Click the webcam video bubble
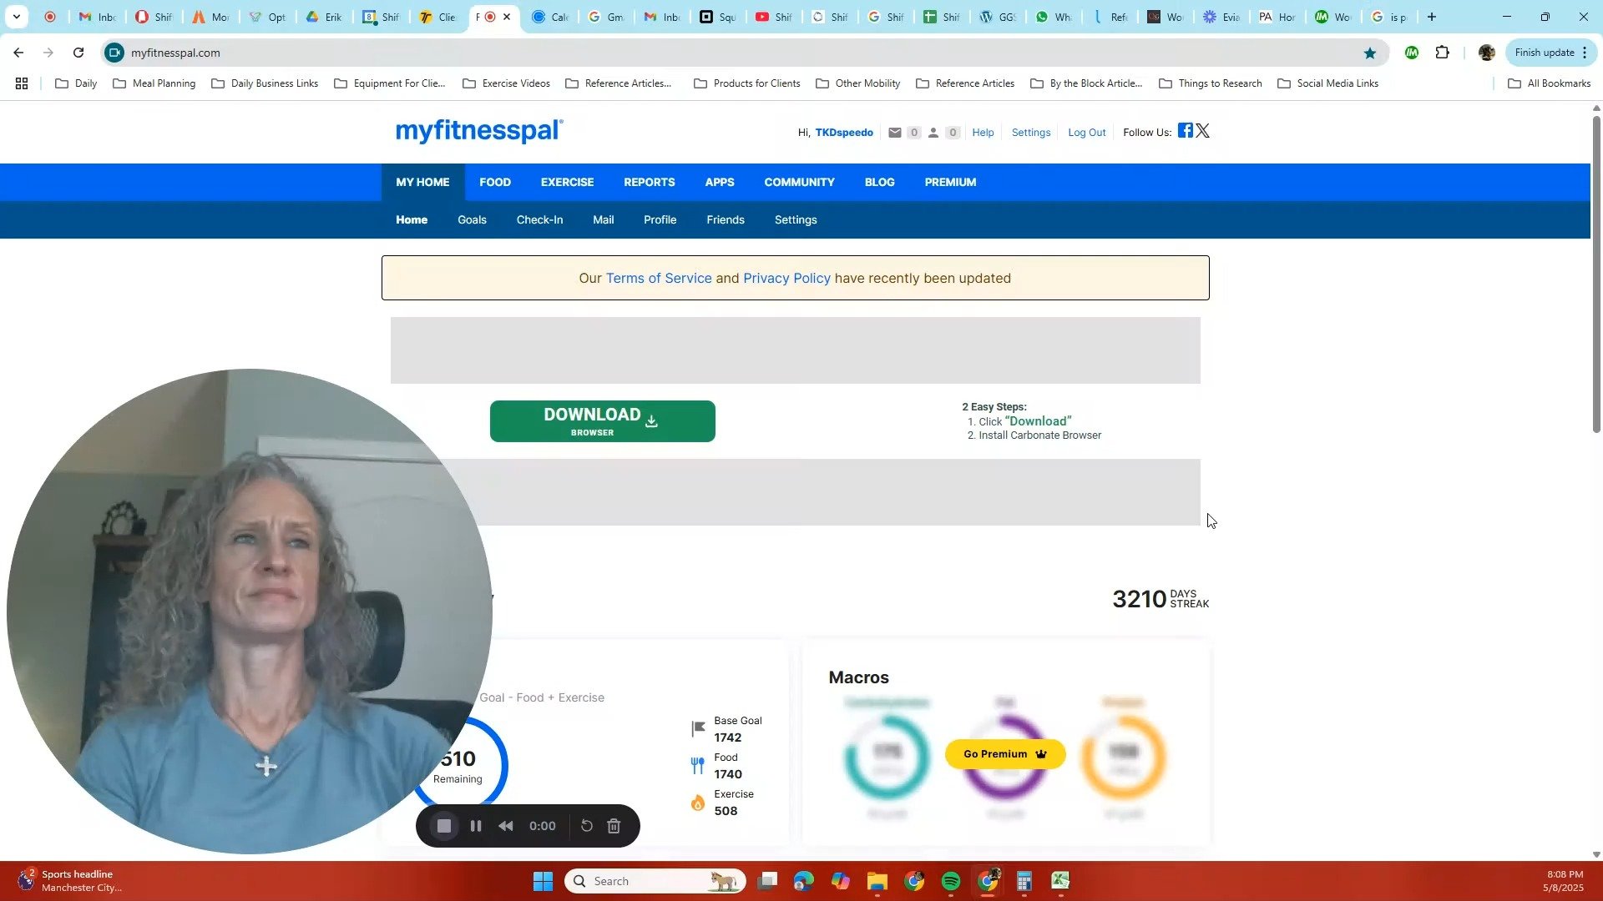Screen dimensions: 1603x901 250,612
